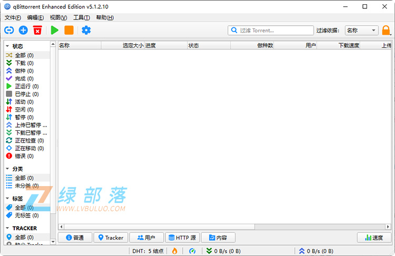The height and width of the screenshot is (256, 395).
Task: Select the 暂停 (0) status filter
Action: point(27,117)
